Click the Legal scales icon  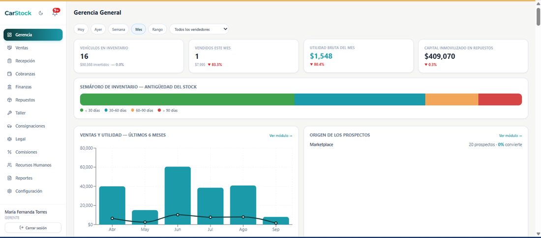click(10, 139)
